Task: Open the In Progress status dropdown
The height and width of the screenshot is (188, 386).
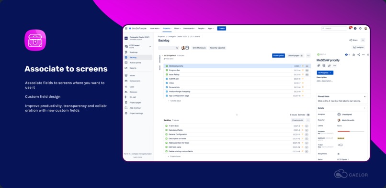Action: coord(325,73)
